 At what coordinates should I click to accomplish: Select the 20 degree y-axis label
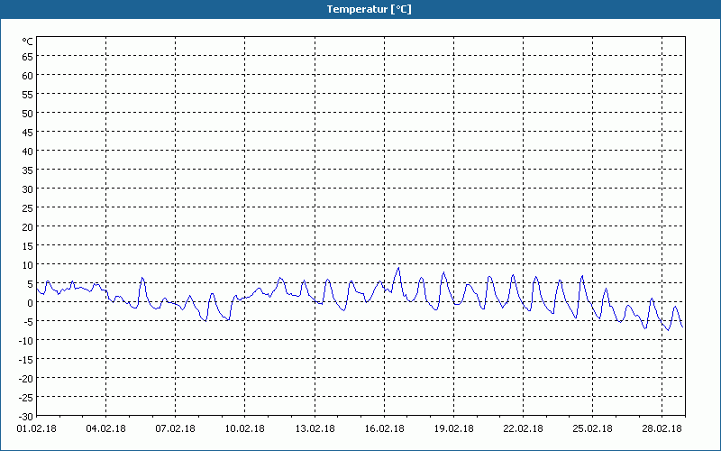pos(27,226)
